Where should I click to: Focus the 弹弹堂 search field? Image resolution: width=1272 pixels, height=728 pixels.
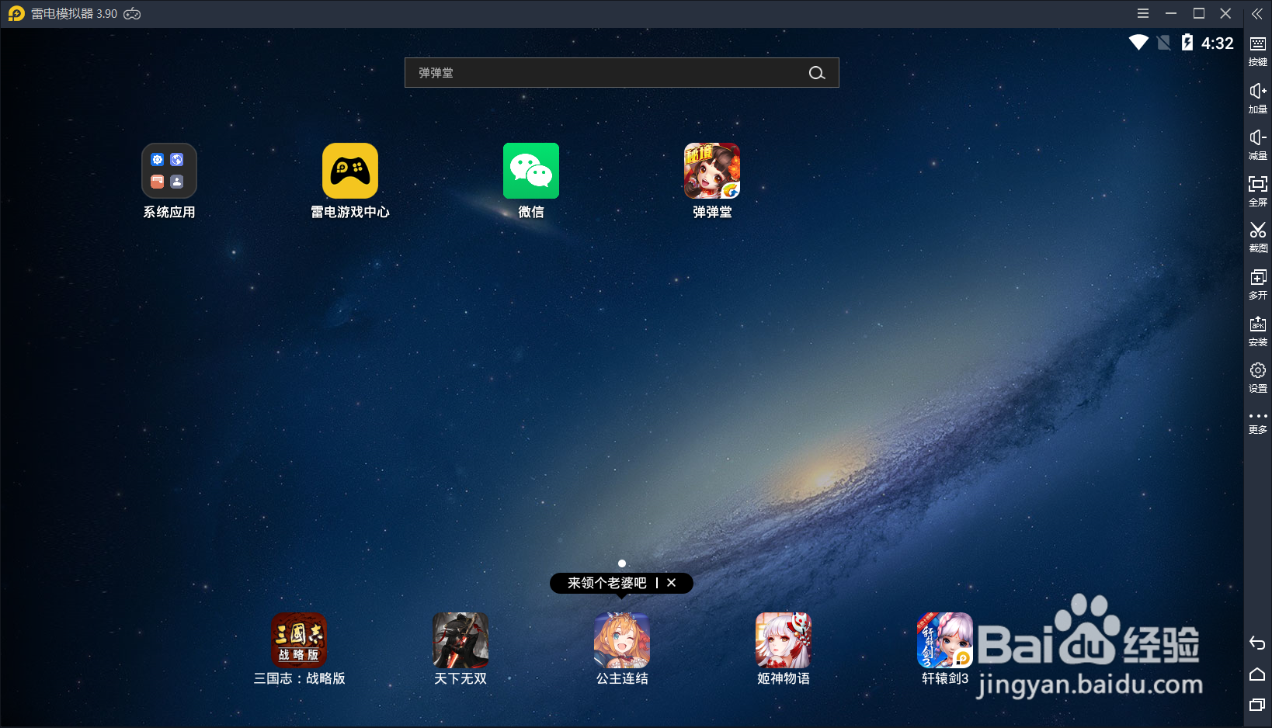[621, 72]
